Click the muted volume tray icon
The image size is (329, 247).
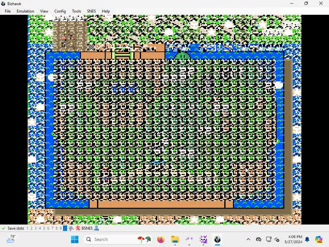pyautogui.click(x=277, y=239)
